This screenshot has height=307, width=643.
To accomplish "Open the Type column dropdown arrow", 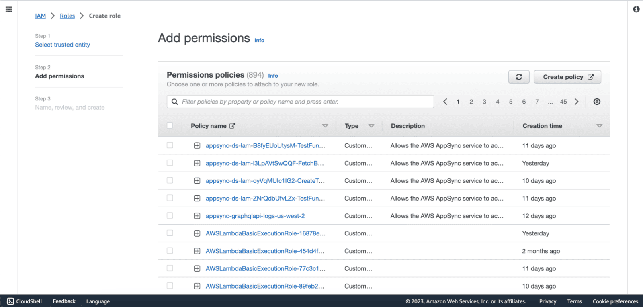I will [x=371, y=126].
